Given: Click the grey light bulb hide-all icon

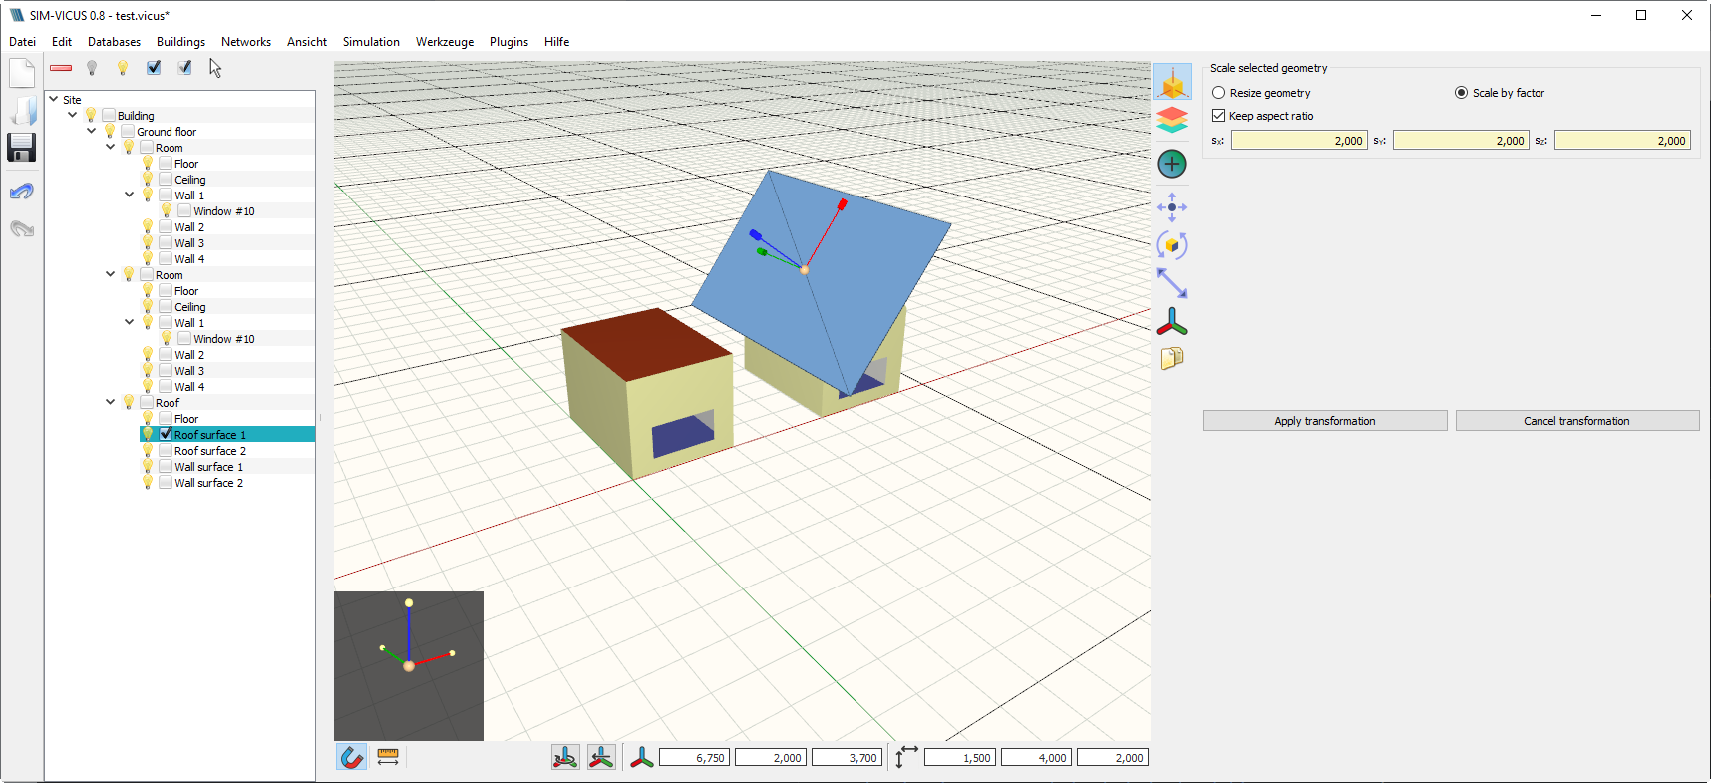Looking at the screenshot, I should click(92, 68).
